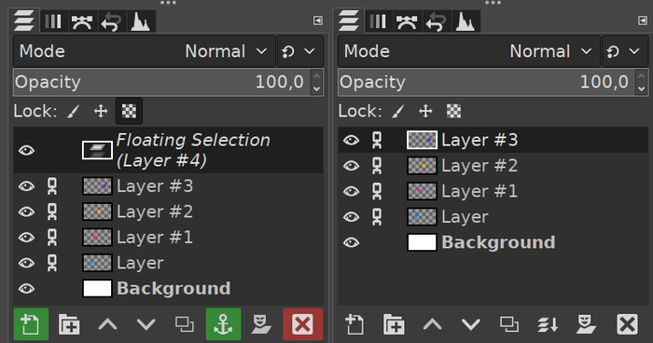Lower layer with down arrow in left panel
This screenshot has height=343, width=653.
click(146, 324)
